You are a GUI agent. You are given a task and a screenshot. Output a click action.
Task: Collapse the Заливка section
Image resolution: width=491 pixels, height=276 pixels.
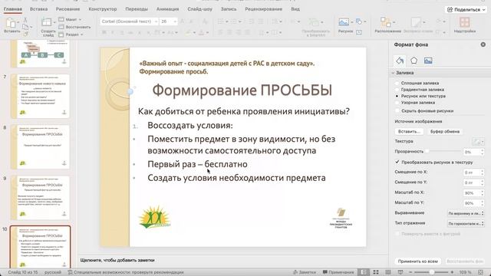[393, 73]
